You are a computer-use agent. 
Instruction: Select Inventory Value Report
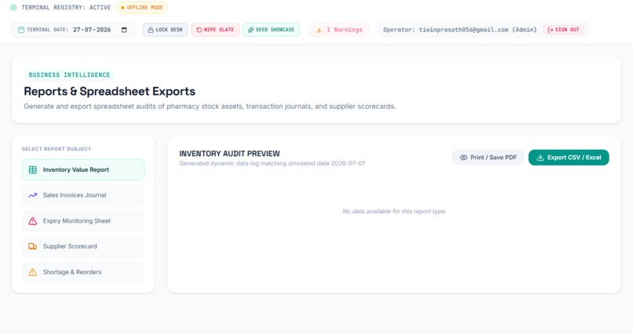[x=83, y=169]
